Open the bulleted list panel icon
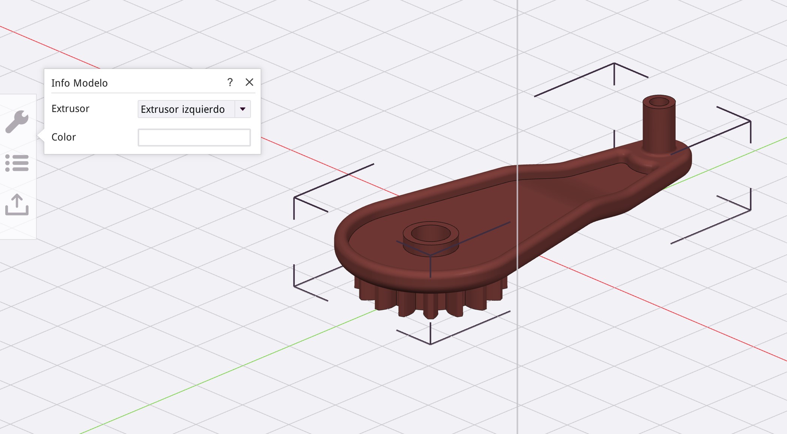Screen dimensions: 787x434 pyautogui.click(x=17, y=163)
